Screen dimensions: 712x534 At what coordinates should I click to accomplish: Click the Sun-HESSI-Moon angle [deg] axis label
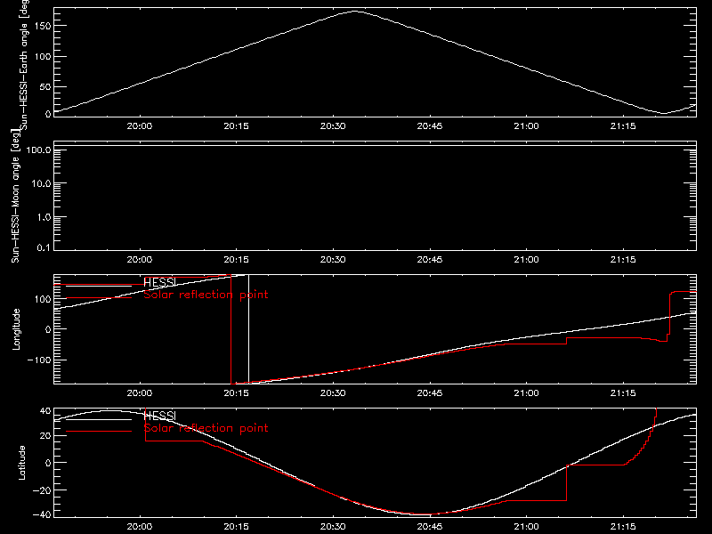[x=15, y=196]
